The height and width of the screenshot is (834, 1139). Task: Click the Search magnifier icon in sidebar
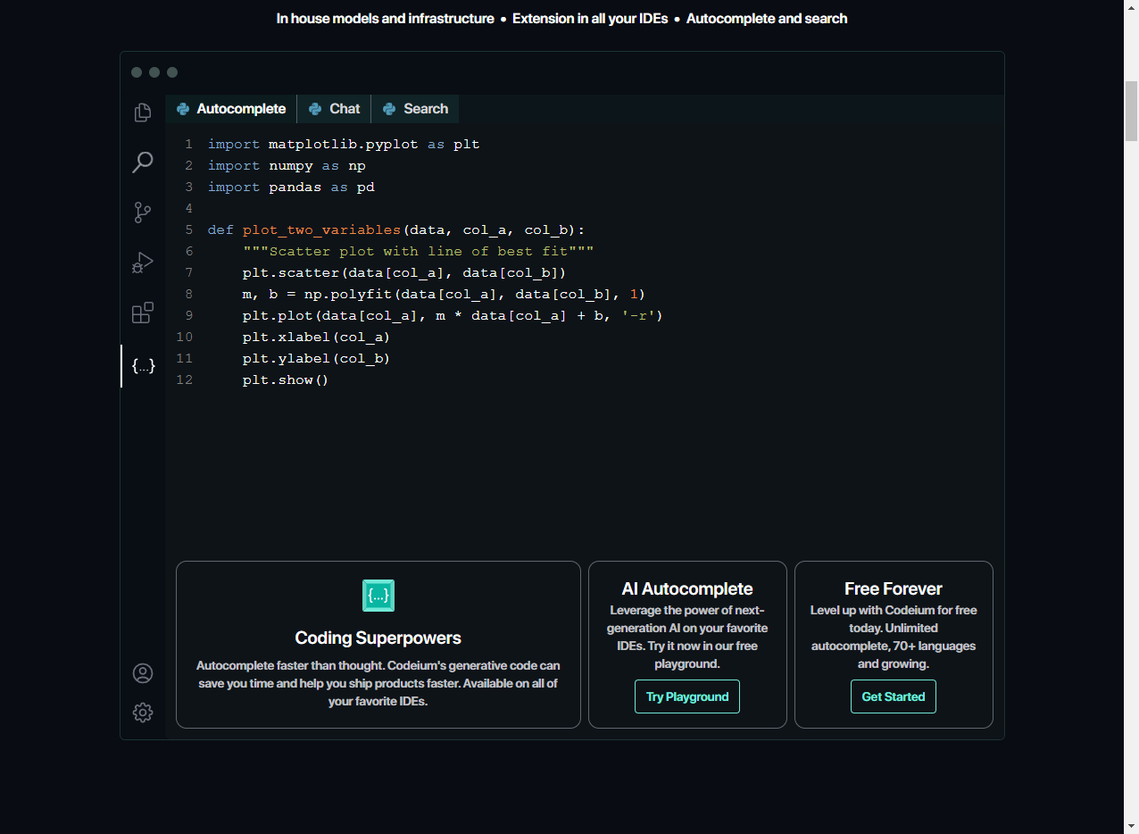tap(143, 163)
